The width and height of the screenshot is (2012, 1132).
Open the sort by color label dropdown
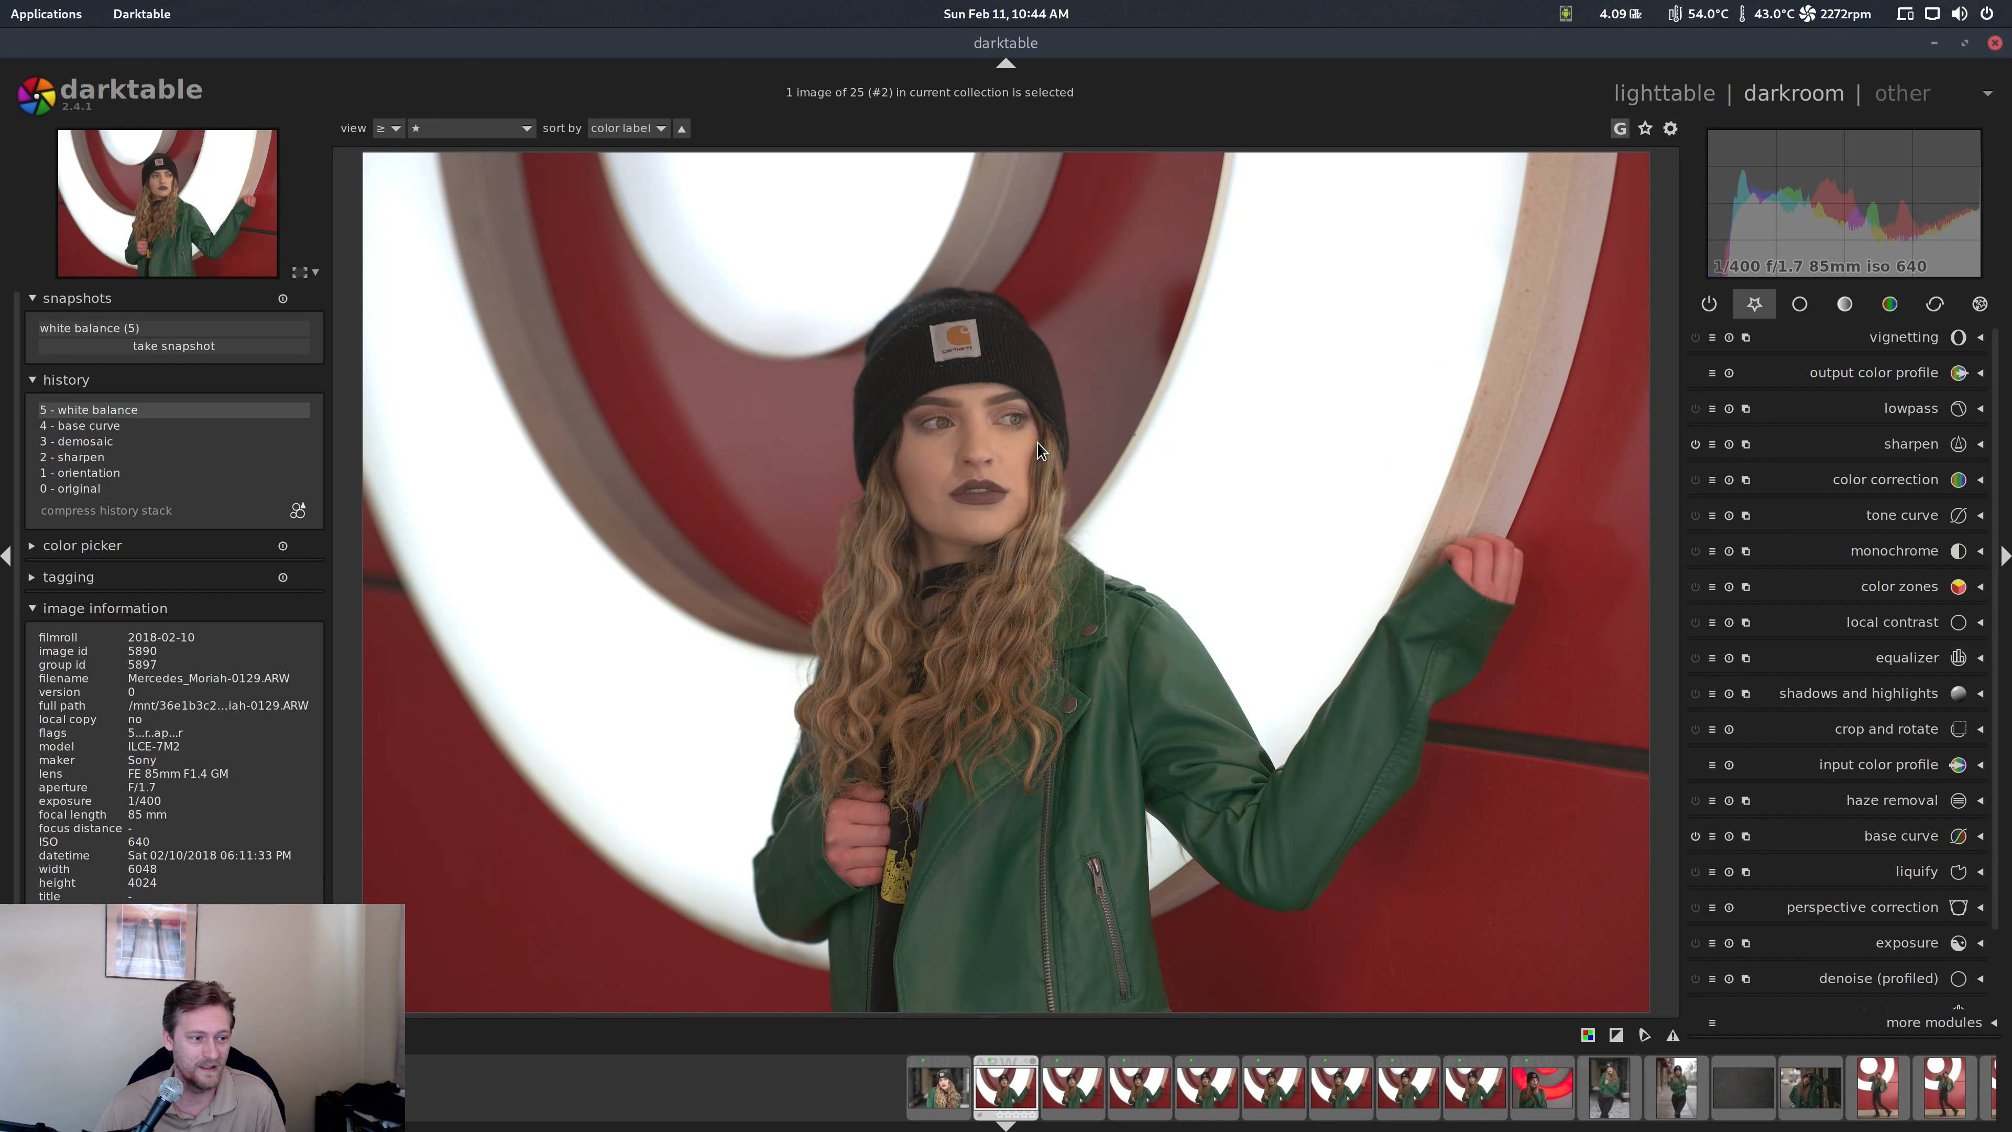pos(628,128)
